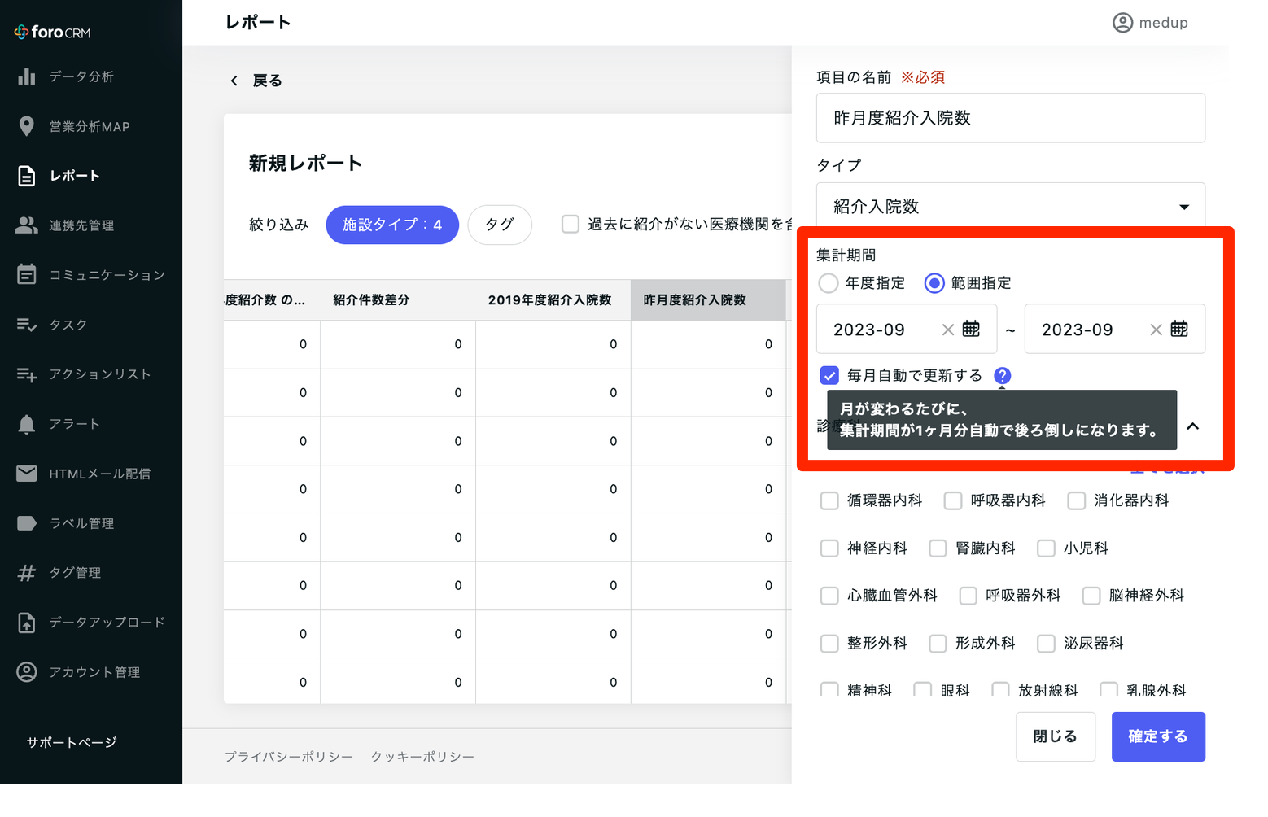Click the HTMLメール配信 envelope icon

(27, 474)
